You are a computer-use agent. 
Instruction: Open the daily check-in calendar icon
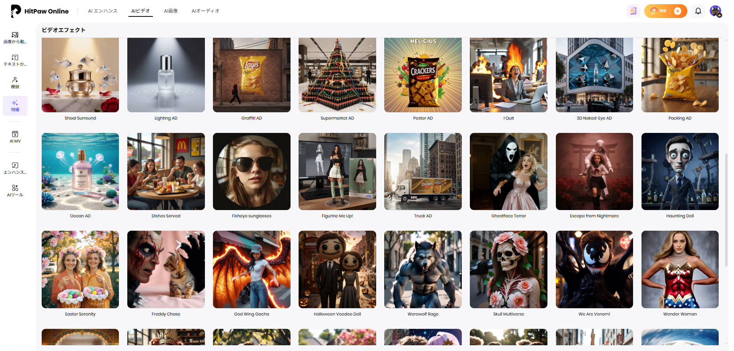click(633, 11)
